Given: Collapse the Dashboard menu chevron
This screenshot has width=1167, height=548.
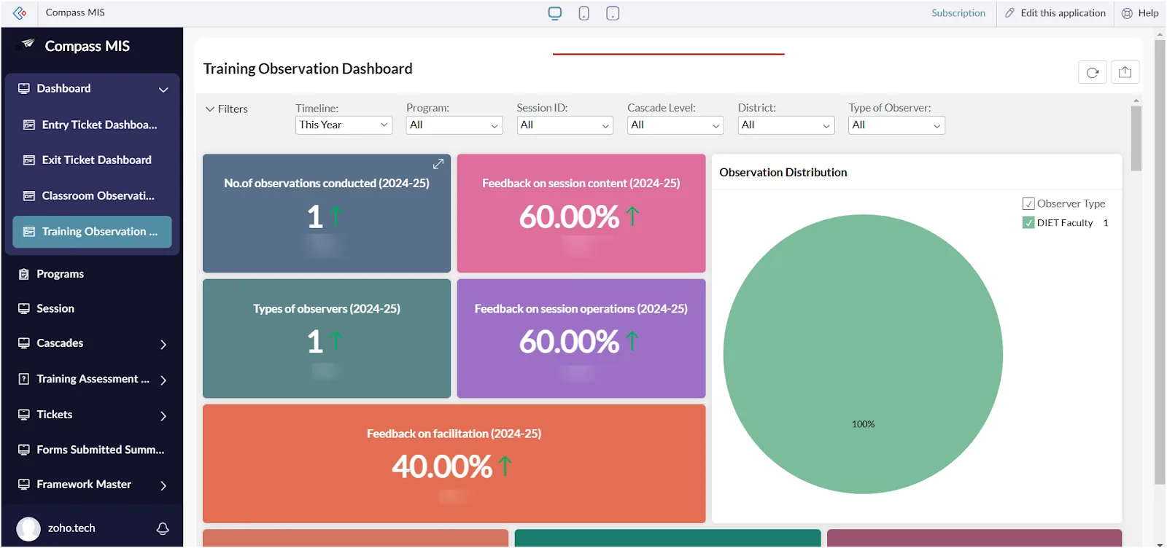Looking at the screenshot, I should [x=163, y=89].
